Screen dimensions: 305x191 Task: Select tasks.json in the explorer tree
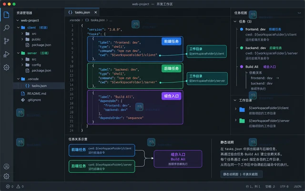(39, 86)
